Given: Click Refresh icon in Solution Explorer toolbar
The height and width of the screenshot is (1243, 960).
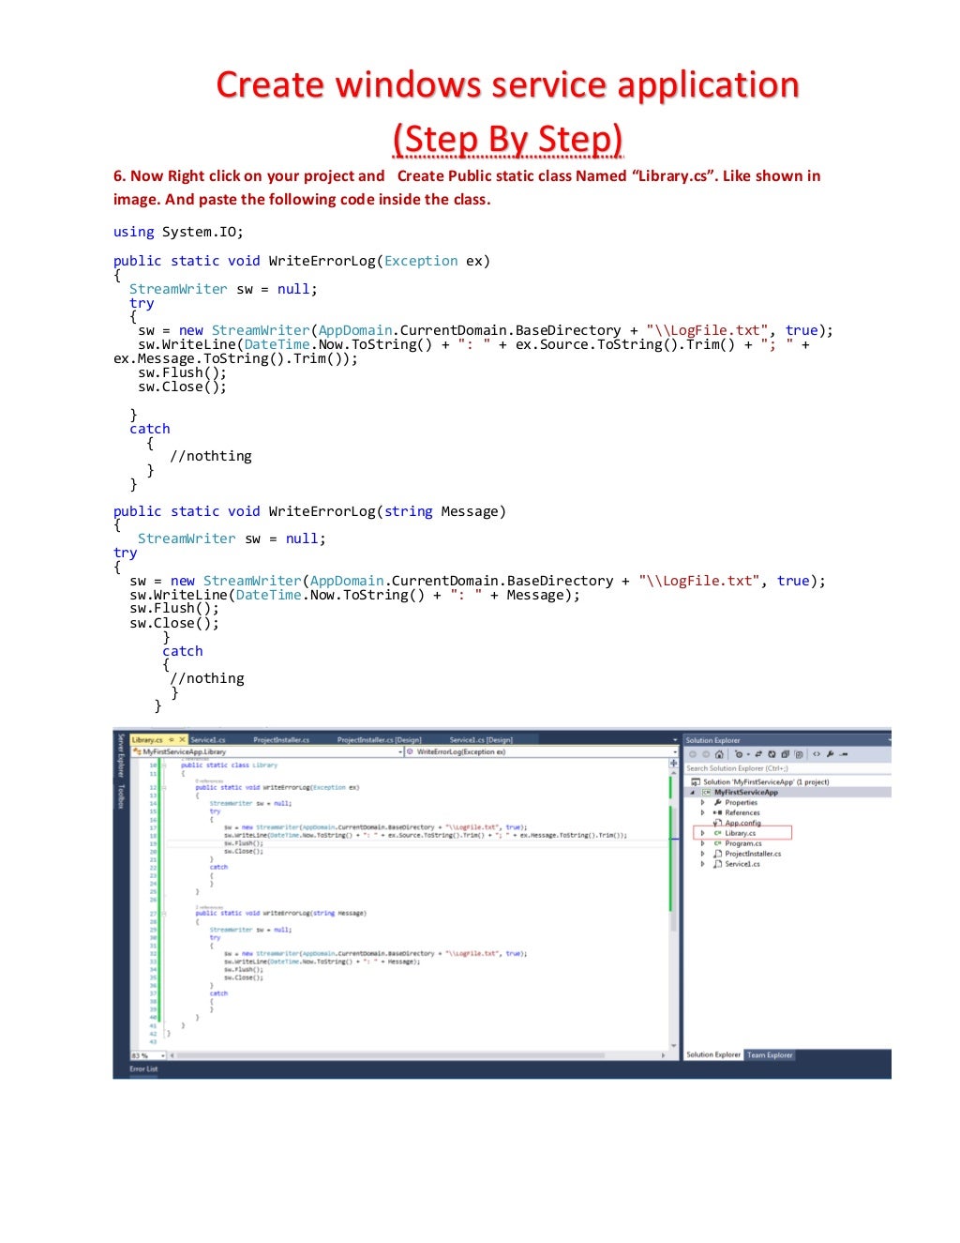Looking at the screenshot, I should (x=772, y=754).
